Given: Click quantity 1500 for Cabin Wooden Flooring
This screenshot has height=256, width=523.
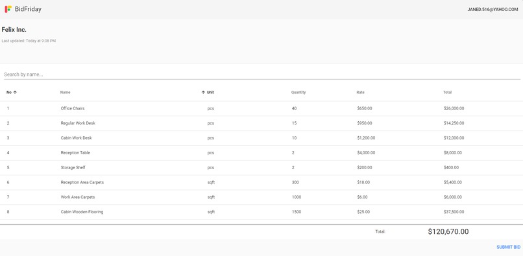Looking at the screenshot, I should click(x=296, y=212).
